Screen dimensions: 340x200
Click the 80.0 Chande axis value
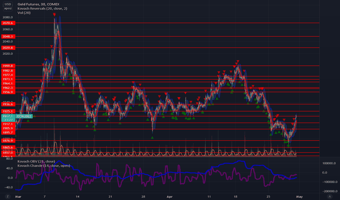(x=9, y=159)
